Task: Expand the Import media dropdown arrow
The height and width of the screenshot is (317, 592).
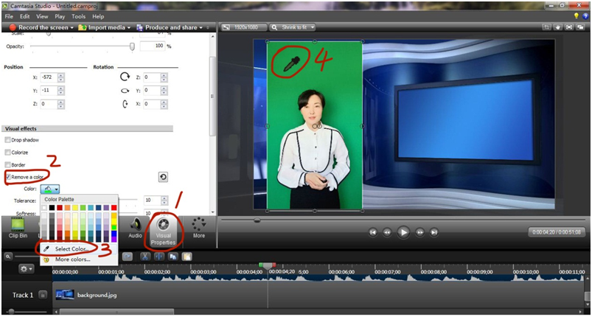Action: pos(129,27)
